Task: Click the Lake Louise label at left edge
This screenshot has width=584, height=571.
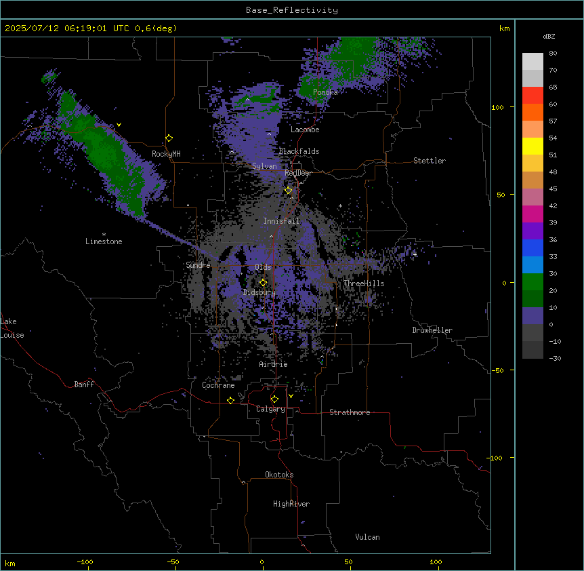Action: (x=12, y=328)
